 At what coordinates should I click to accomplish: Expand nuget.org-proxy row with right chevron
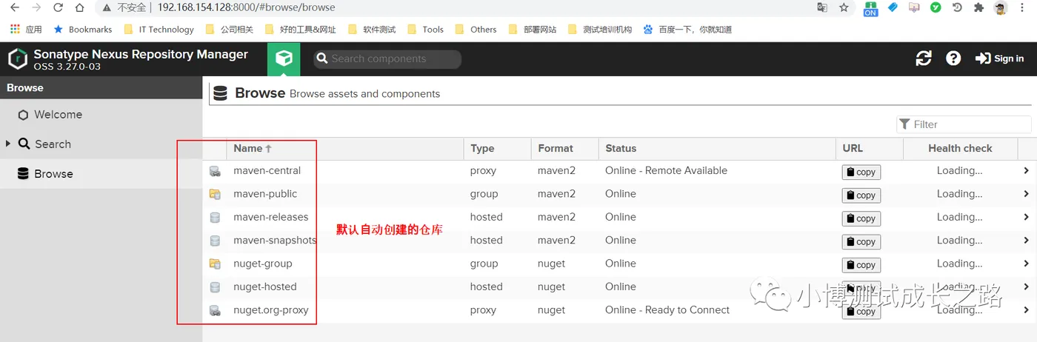click(1027, 310)
